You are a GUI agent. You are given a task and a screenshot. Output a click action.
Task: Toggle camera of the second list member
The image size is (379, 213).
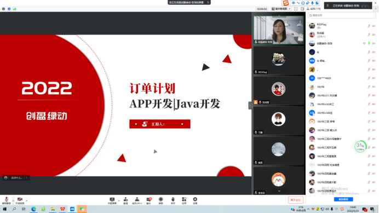pyautogui.click(x=374, y=34)
